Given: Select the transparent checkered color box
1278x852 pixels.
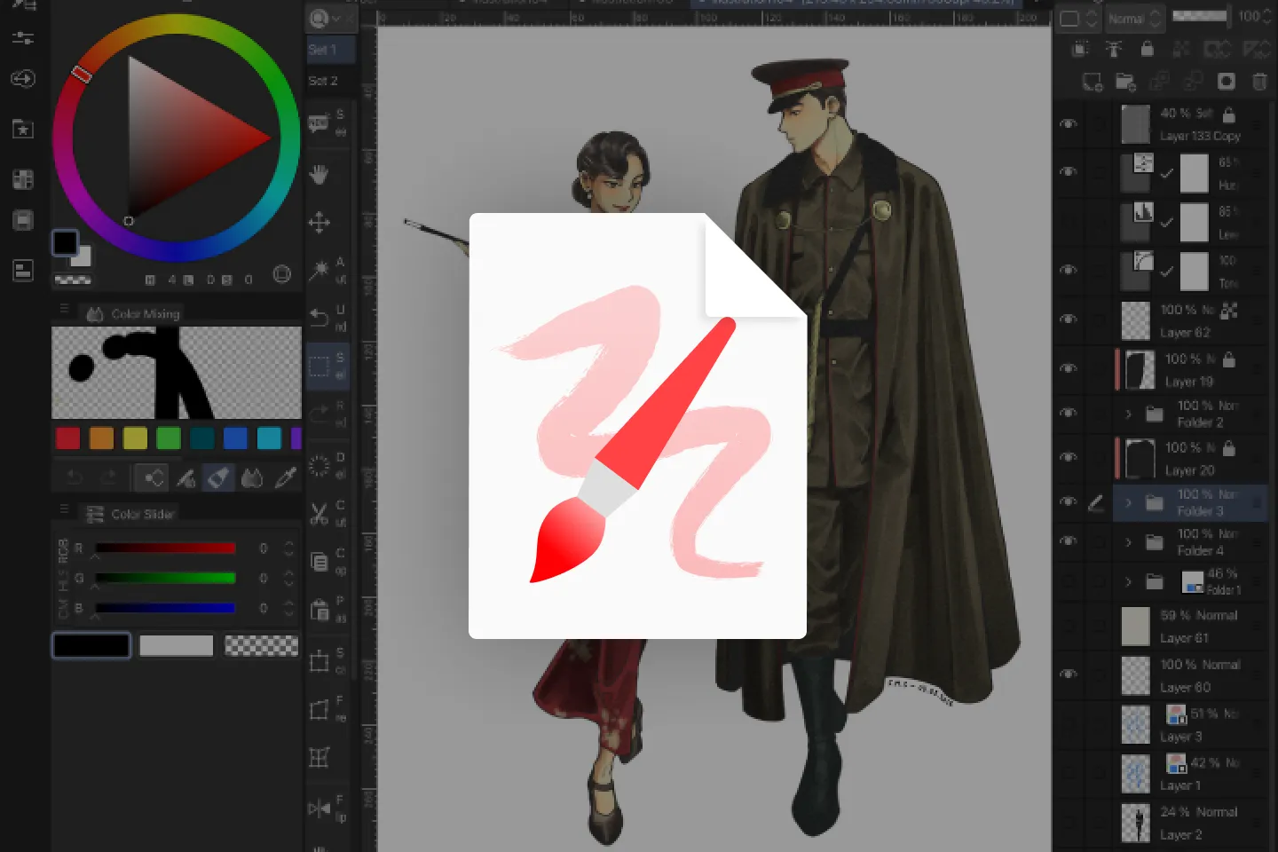Looking at the screenshot, I should coord(262,645).
